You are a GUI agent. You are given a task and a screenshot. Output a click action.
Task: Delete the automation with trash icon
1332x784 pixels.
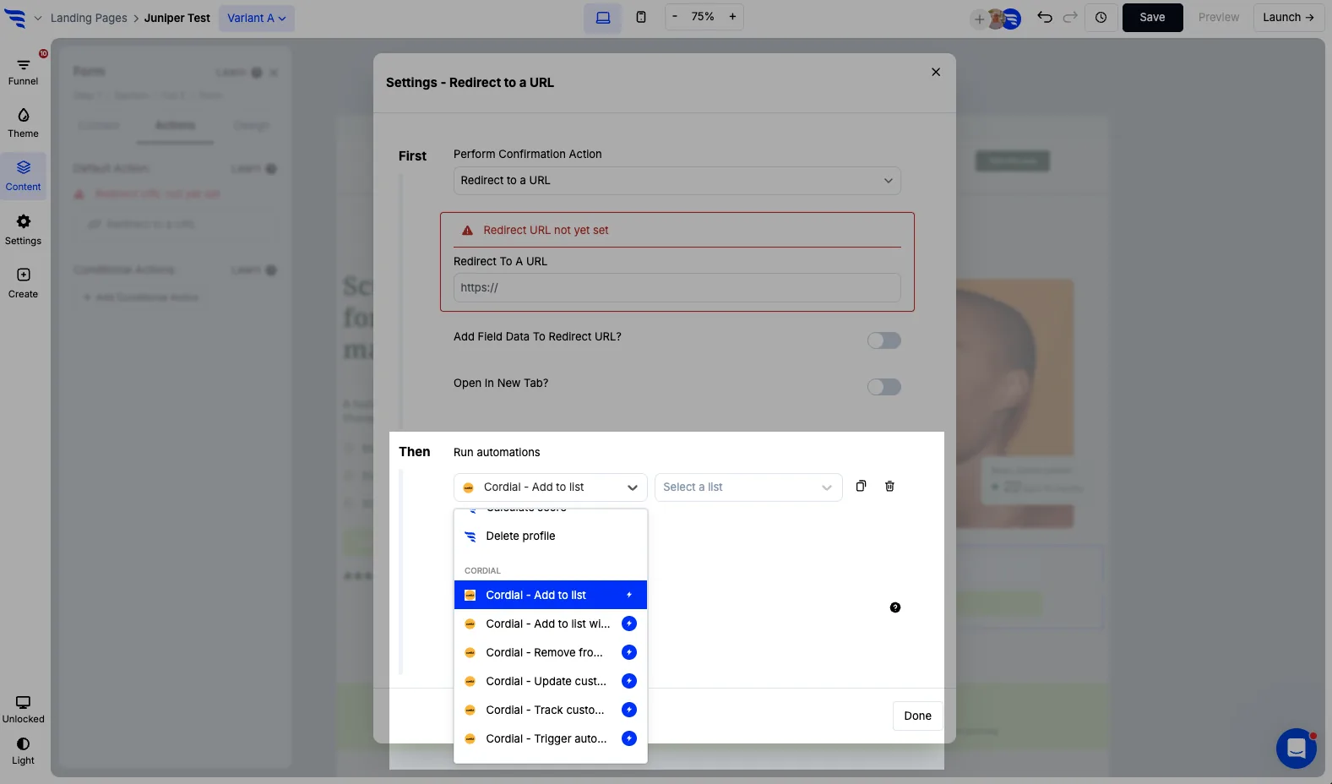click(889, 486)
